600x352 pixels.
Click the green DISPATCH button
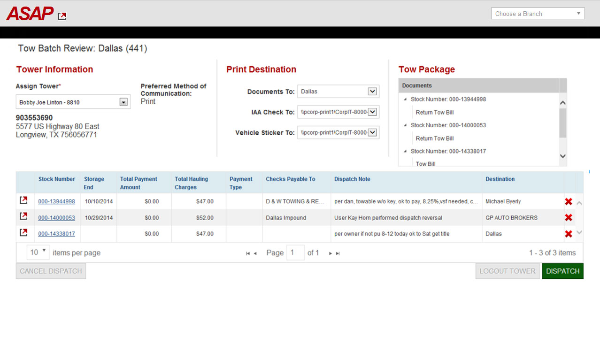click(x=562, y=271)
